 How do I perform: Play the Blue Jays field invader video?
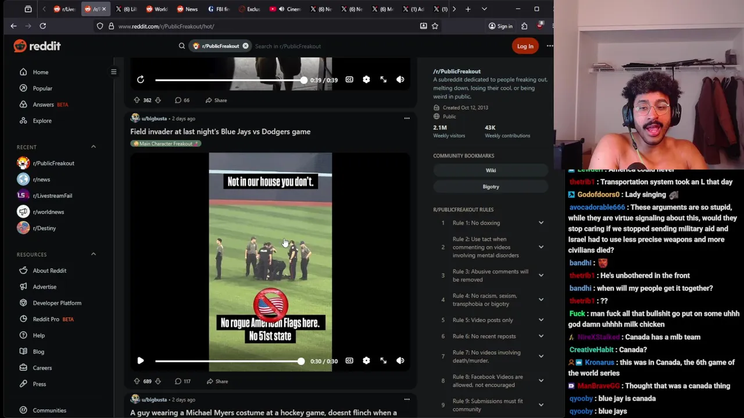click(141, 361)
